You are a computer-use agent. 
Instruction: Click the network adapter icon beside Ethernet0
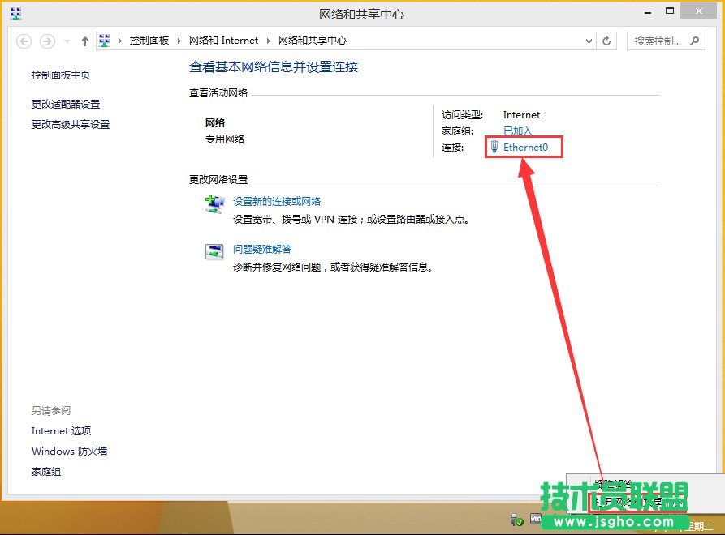pos(494,147)
